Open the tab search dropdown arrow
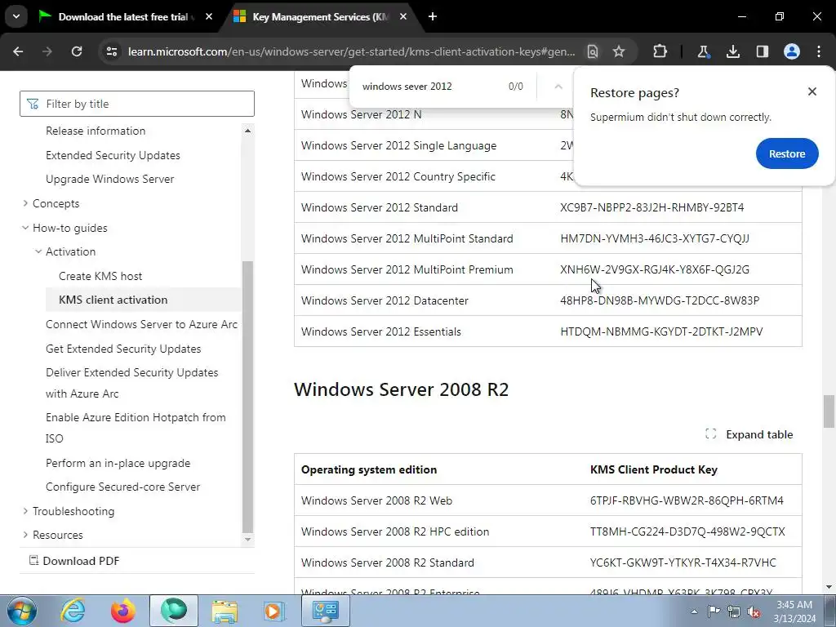This screenshot has height=627, width=836. click(x=16, y=16)
